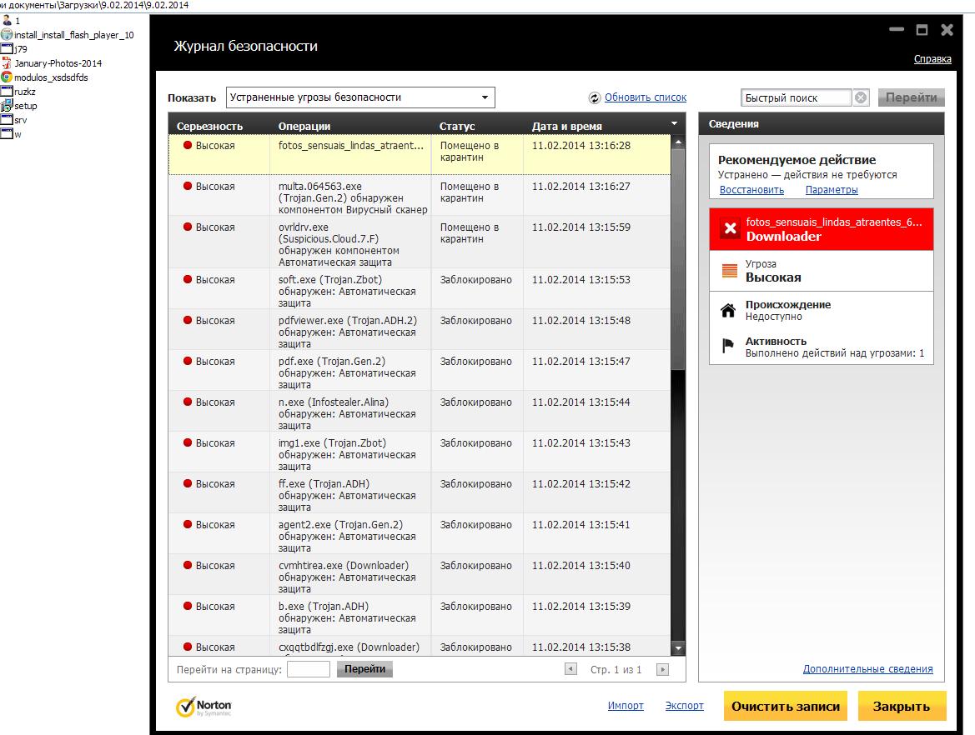Viewport: 975px width, 735px height.
Task: Open the modulos_xsdsdfds Chrome file icon
Action: point(7,77)
